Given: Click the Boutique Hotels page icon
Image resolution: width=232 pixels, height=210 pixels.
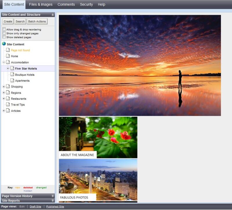Looking at the screenshot, I should [x=12, y=75].
